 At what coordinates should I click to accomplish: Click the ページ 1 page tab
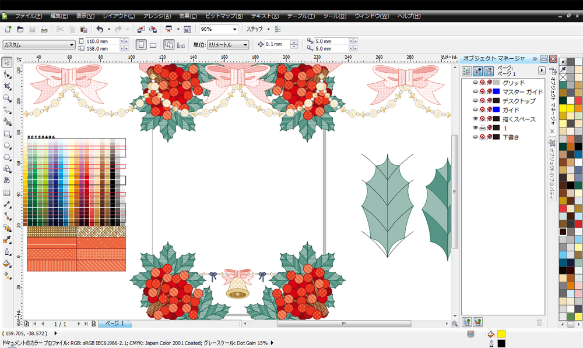coord(114,323)
